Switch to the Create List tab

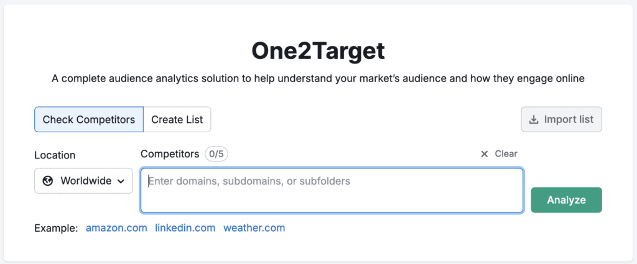[177, 120]
